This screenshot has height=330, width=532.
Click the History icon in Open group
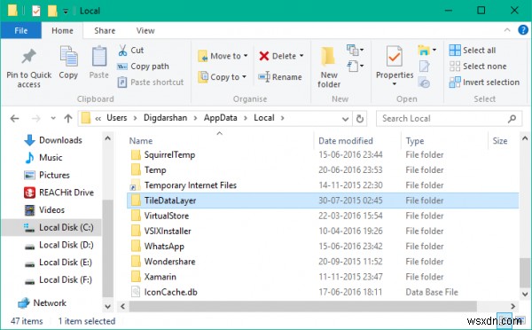click(424, 82)
